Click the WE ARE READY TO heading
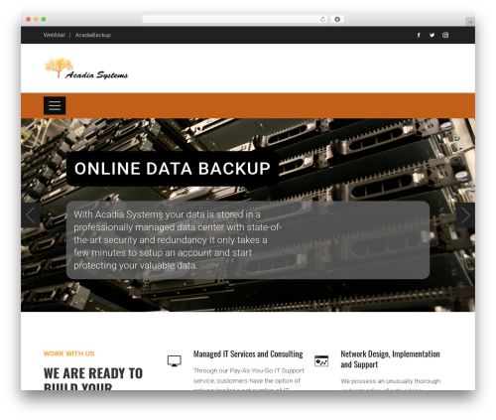 (x=93, y=373)
